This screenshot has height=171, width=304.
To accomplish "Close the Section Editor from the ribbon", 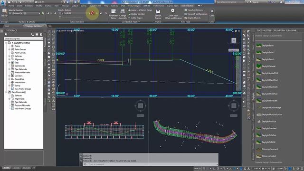I will [212, 13].
